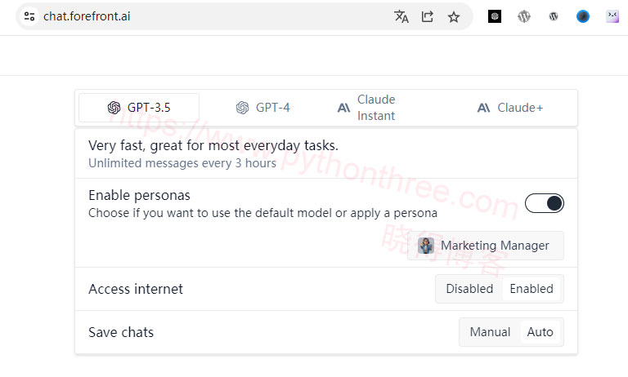The width and height of the screenshot is (628, 377).
Task: Click the 'Choose if you want to use the default model' description
Action: (x=262, y=213)
